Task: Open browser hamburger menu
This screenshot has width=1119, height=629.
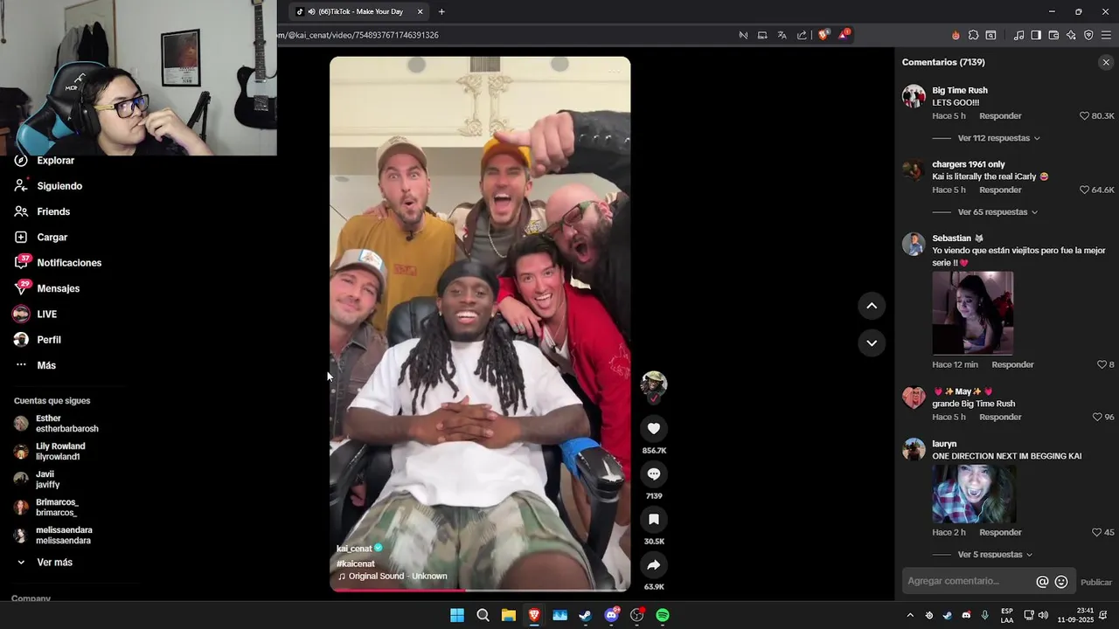Action: pyautogui.click(x=1106, y=35)
